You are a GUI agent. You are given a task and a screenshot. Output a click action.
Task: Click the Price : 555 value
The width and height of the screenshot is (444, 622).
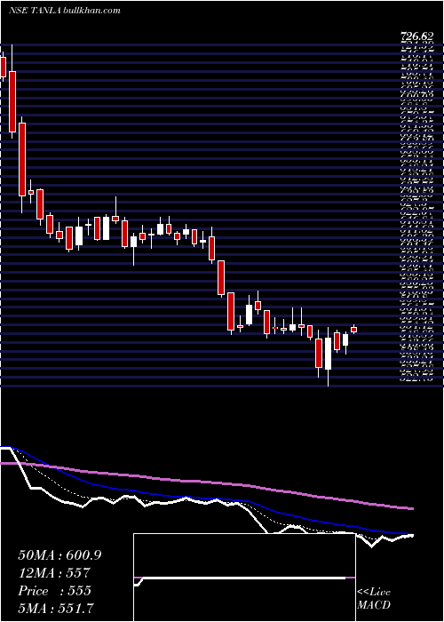click(55, 591)
